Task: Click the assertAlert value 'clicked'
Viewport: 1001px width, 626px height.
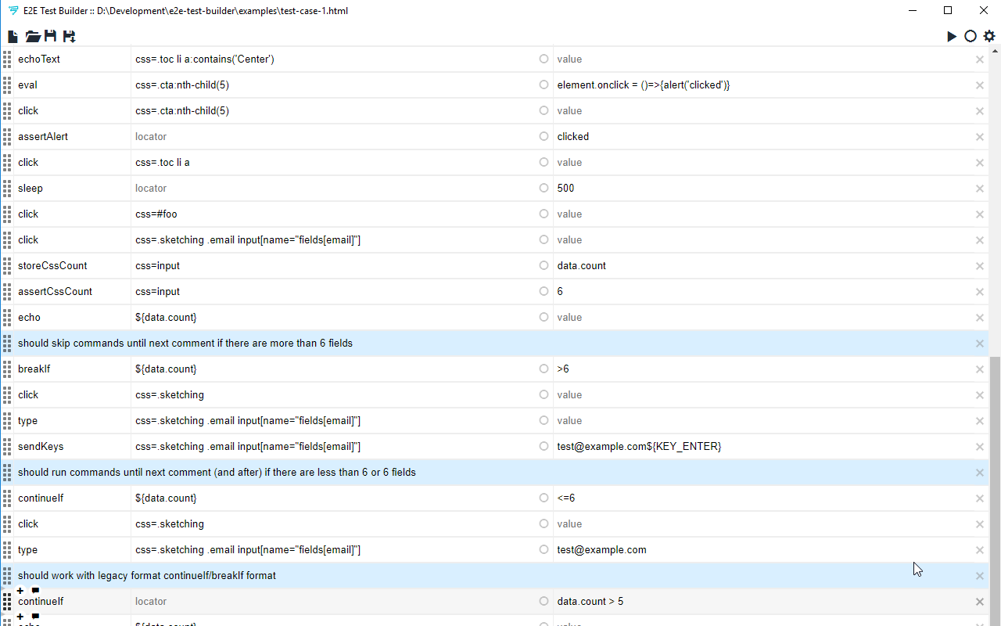Action: 762,137
